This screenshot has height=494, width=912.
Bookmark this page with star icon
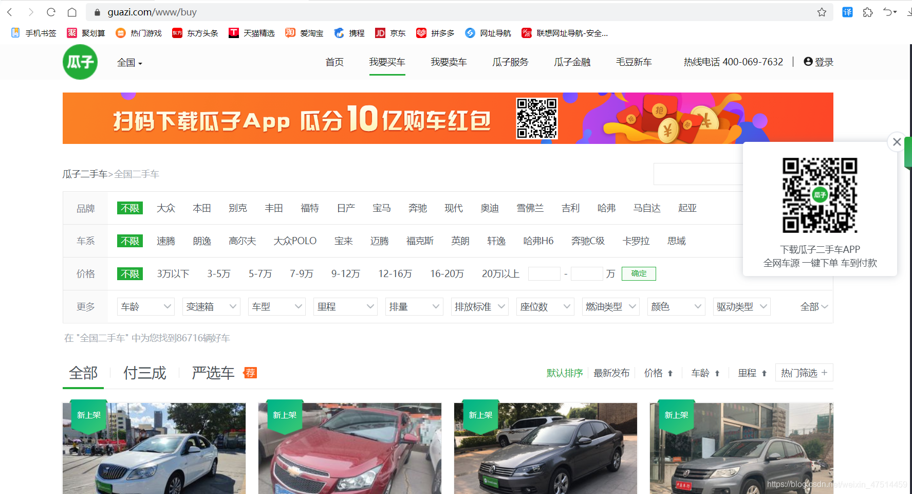coord(822,12)
